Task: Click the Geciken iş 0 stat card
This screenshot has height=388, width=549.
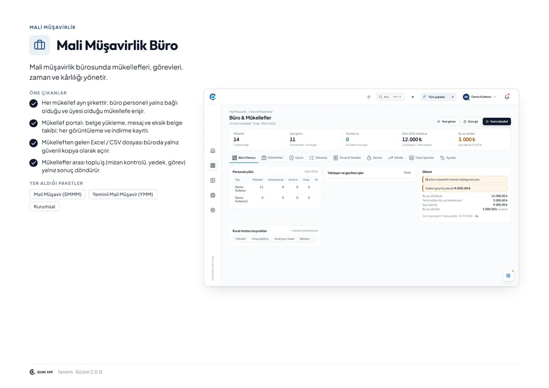Action: [x=370, y=139]
